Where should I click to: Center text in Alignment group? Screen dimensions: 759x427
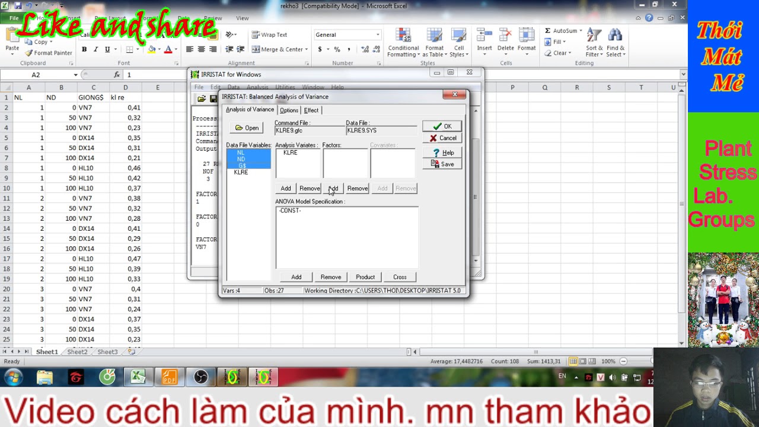[x=201, y=49]
